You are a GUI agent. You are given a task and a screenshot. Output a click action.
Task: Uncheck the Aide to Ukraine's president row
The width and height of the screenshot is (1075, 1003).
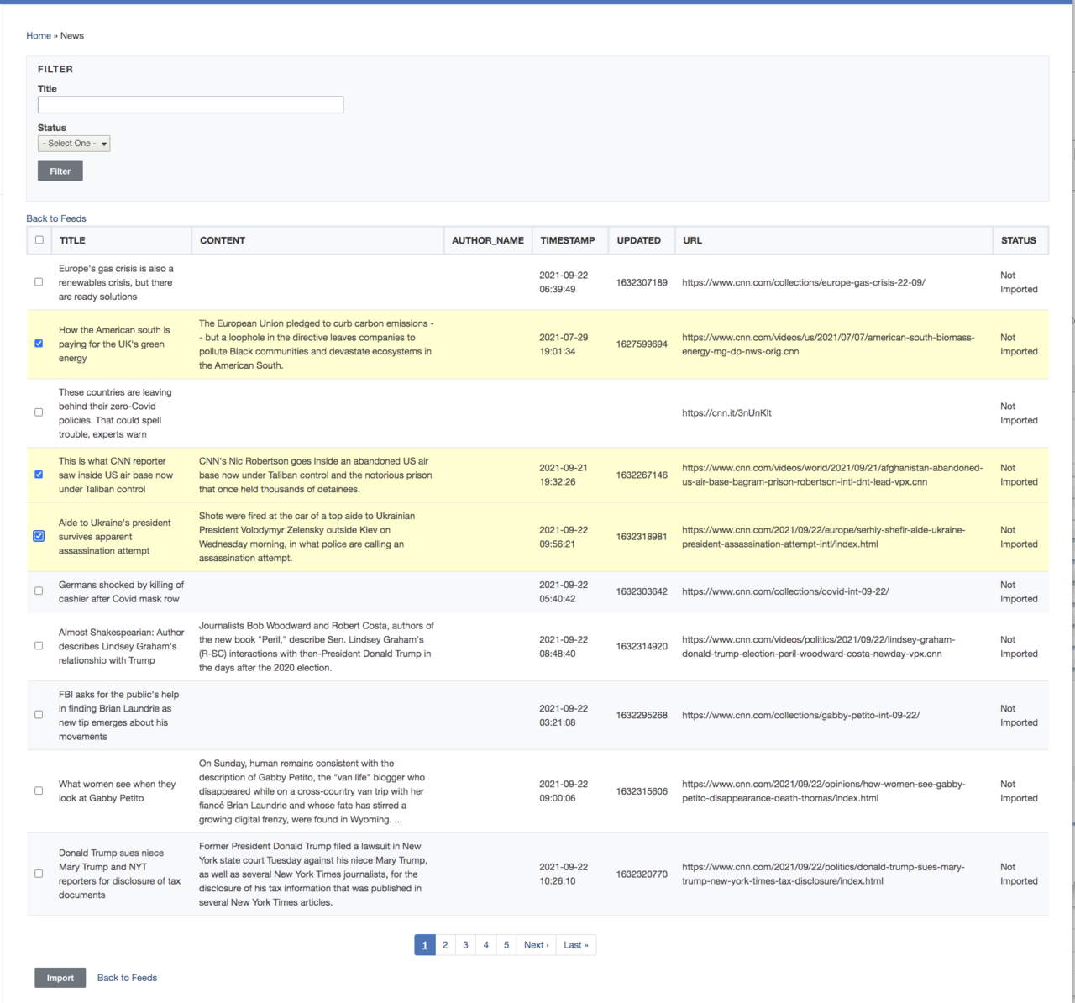[x=39, y=536]
